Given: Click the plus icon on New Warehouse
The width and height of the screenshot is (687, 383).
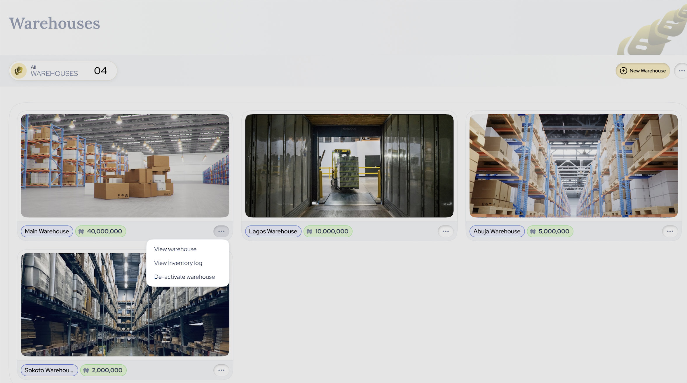Looking at the screenshot, I should click(x=623, y=71).
